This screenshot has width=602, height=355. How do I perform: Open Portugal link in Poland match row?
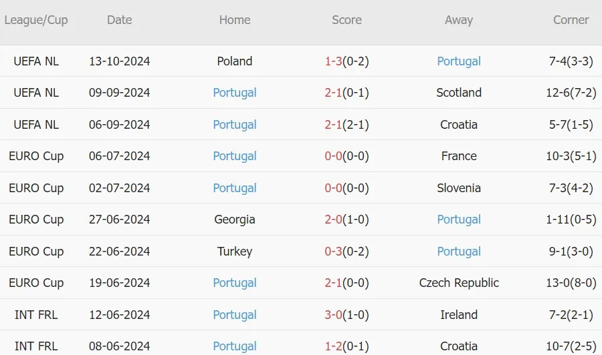tap(459, 61)
